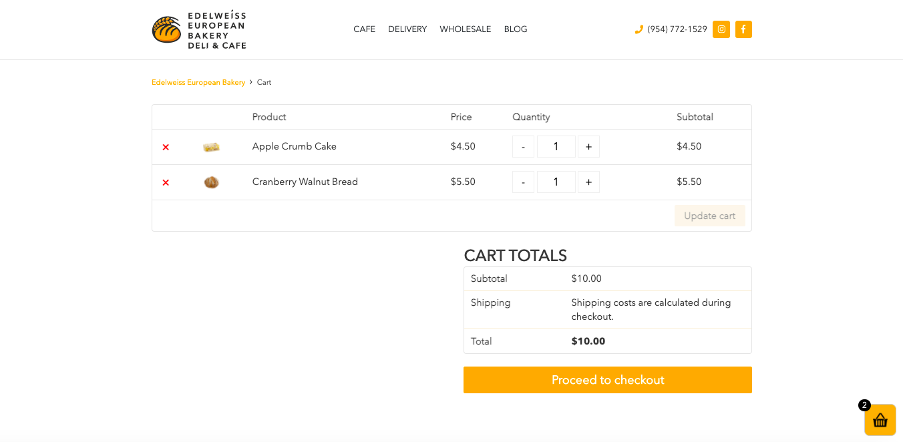The image size is (903, 442).
Task: Click the Edelweiss European Bakery breadcrumb
Action: 198,82
